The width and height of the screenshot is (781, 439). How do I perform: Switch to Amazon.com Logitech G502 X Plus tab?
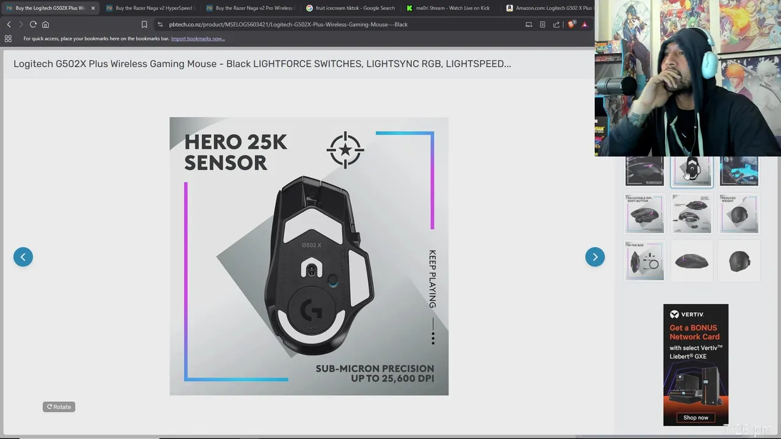coord(548,8)
